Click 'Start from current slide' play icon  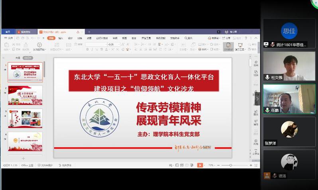pyautogui.click(x=39, y=45)
